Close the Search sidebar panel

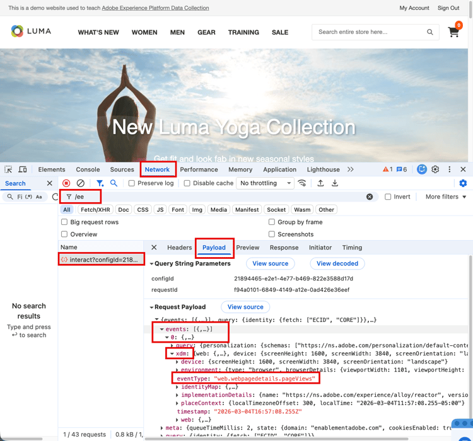pyautogui.click(x=50, y=183)
